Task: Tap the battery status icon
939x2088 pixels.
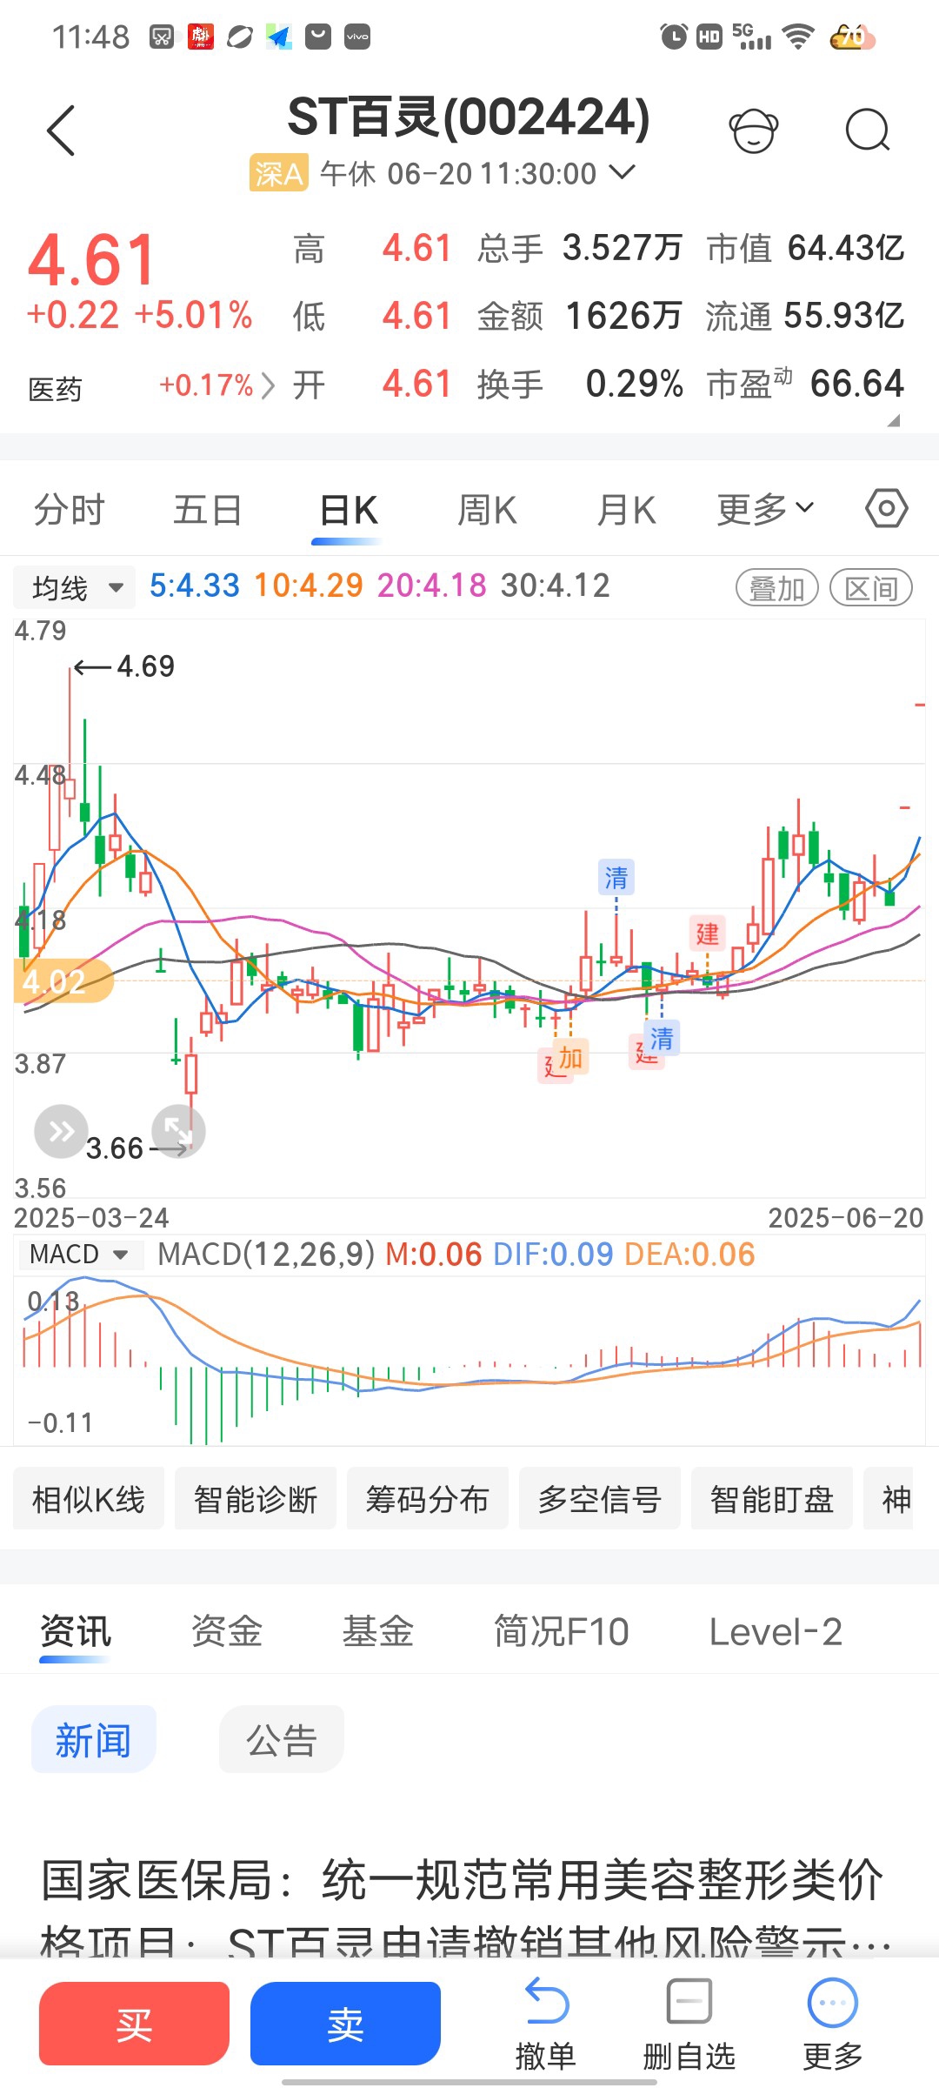Action: [852, 37]
